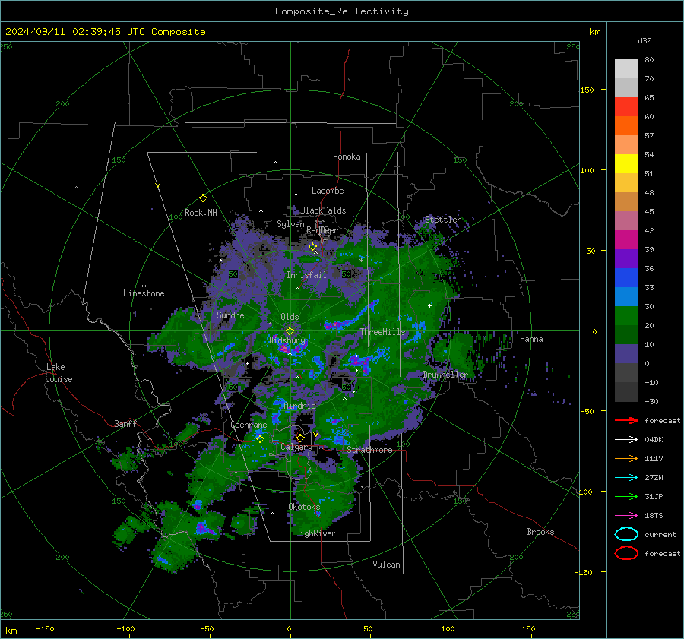
Task: Click the Cochrane label
Action: [249, 425]
